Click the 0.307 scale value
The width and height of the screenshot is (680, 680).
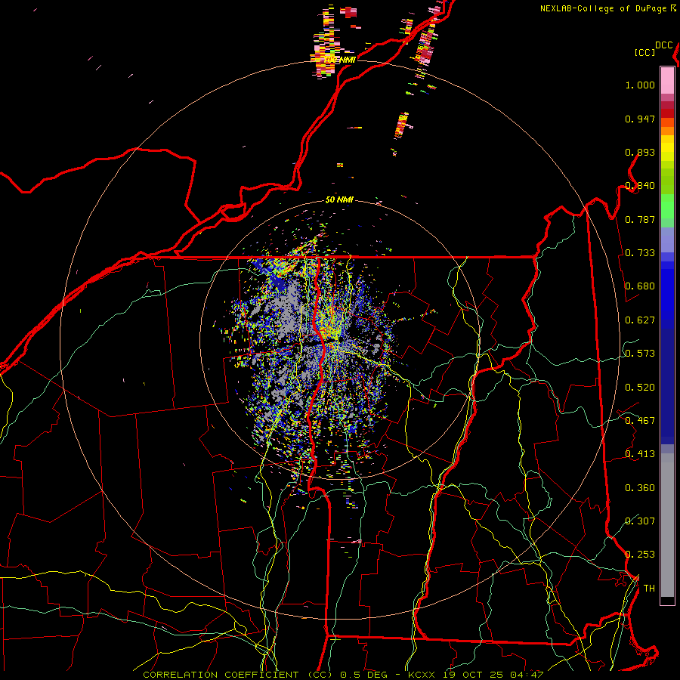coord(640,521)
